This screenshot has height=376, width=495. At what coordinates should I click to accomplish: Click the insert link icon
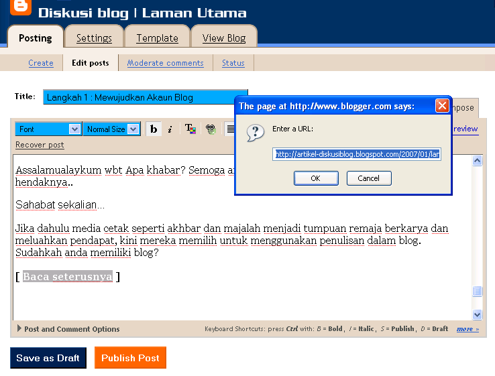click(211, 129)
